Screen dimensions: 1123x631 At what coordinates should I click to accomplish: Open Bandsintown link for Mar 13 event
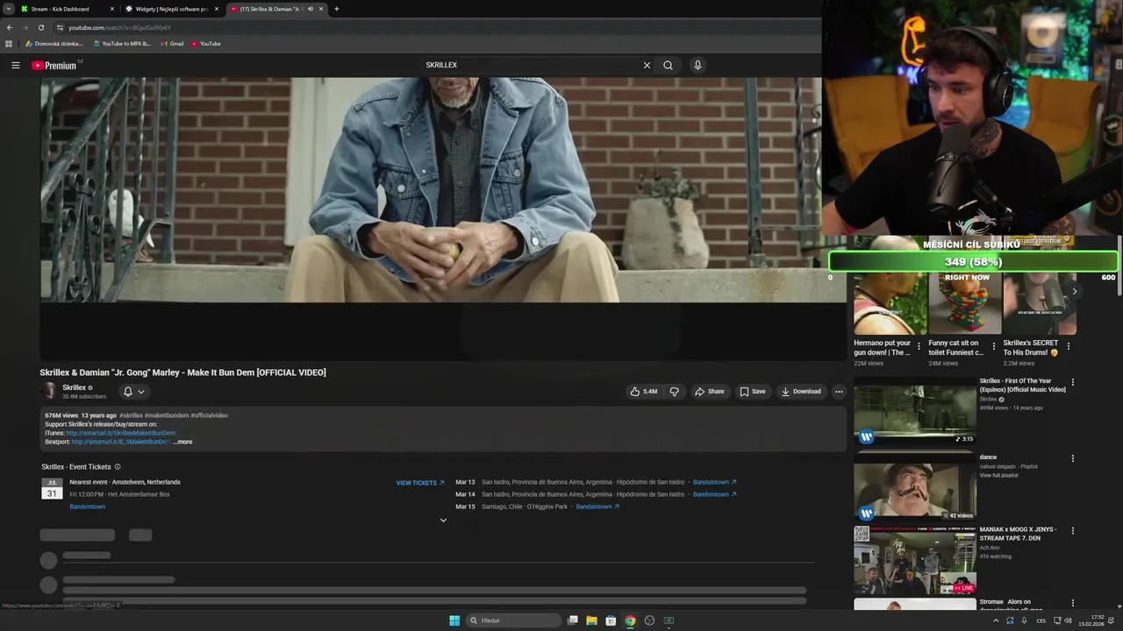(x=714, y=482)
